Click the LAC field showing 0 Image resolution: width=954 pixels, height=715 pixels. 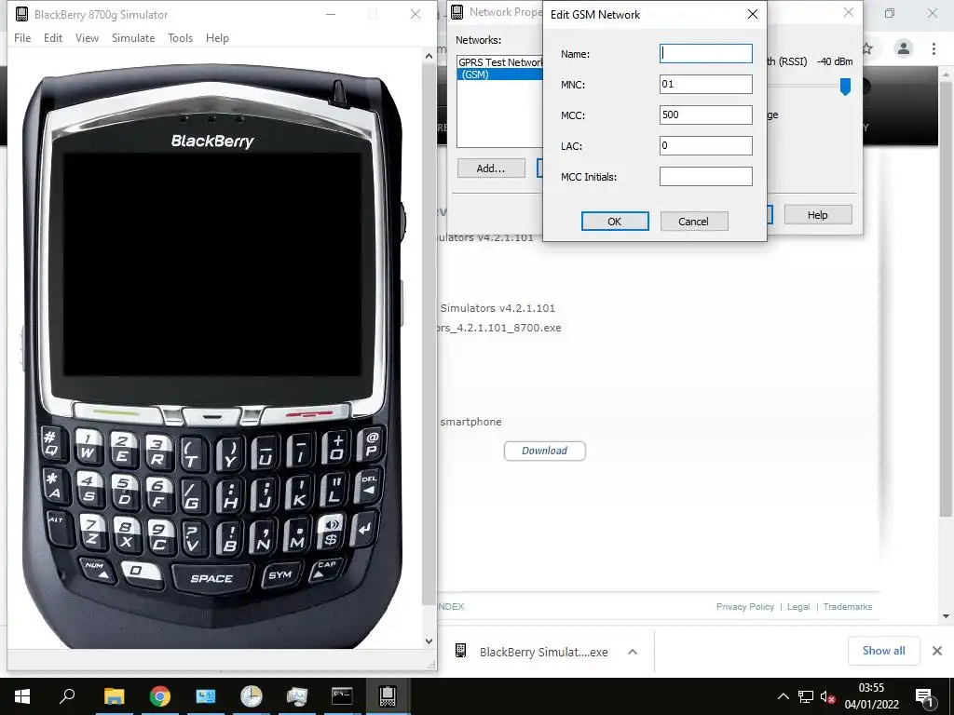[x=706, y=145]
